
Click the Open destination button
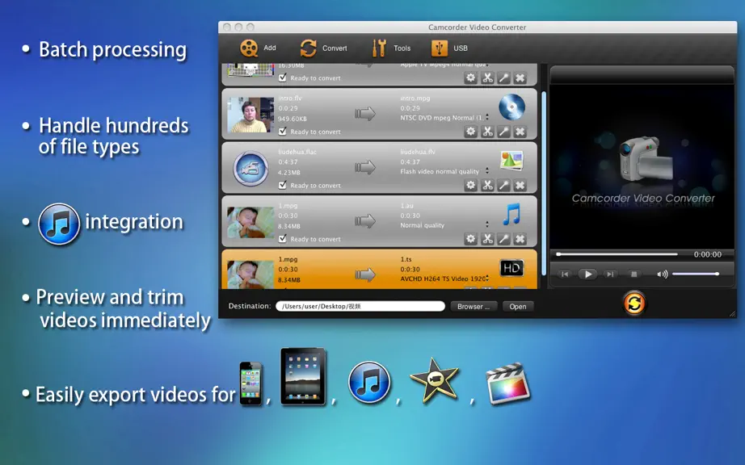pos(518,307)
